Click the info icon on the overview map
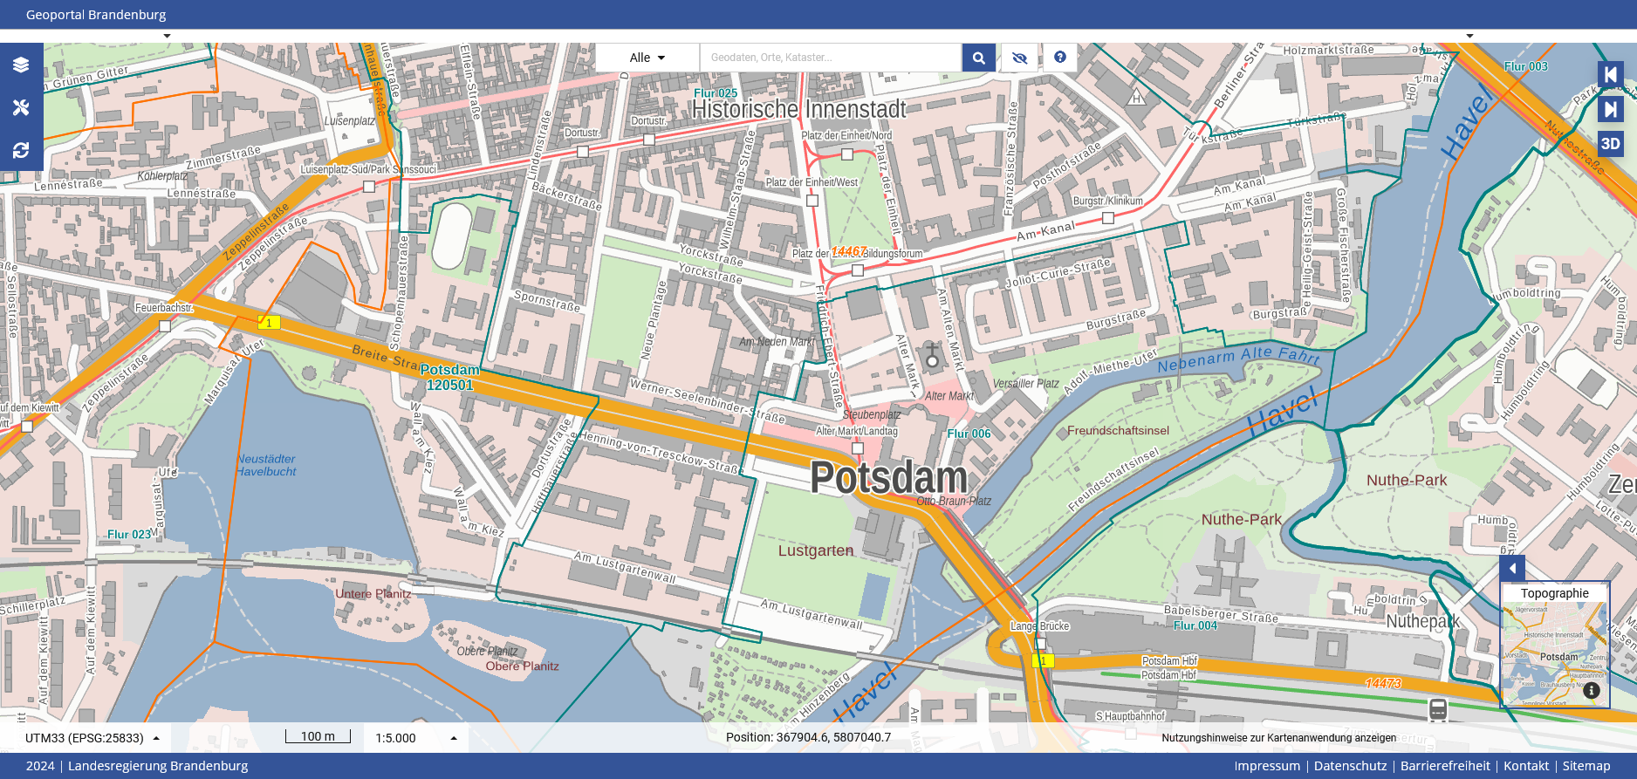The width and height of the screenshot is (1637, 779). click(x=1592, y=691)
